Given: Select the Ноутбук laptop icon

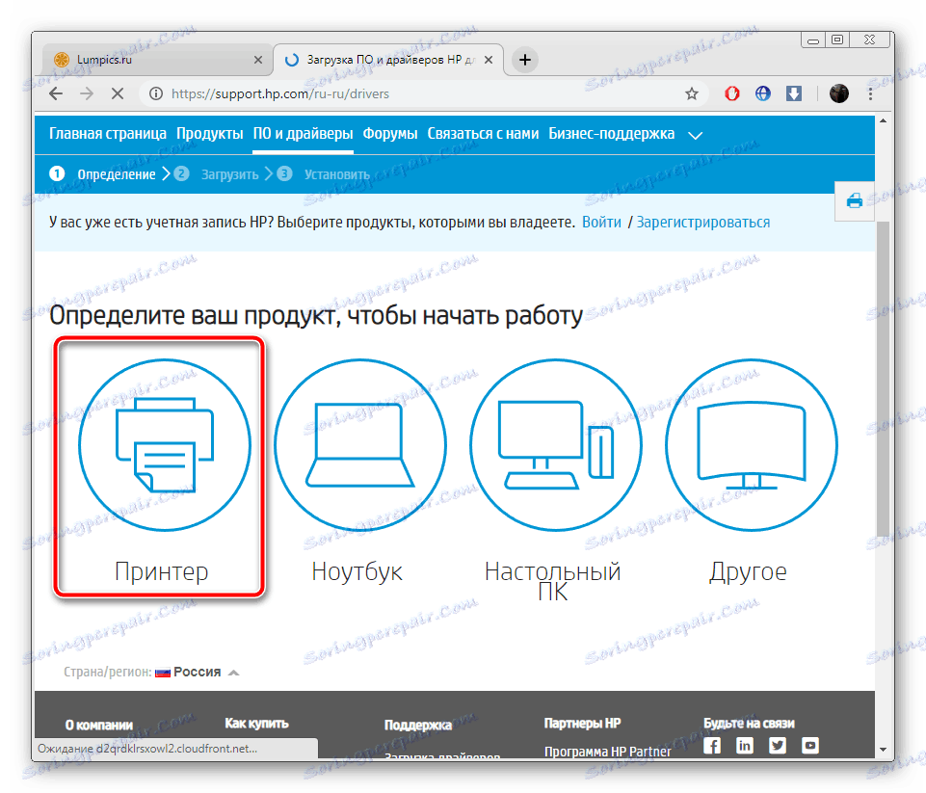Looking at the screenshot, I should (x=359, y=444).
